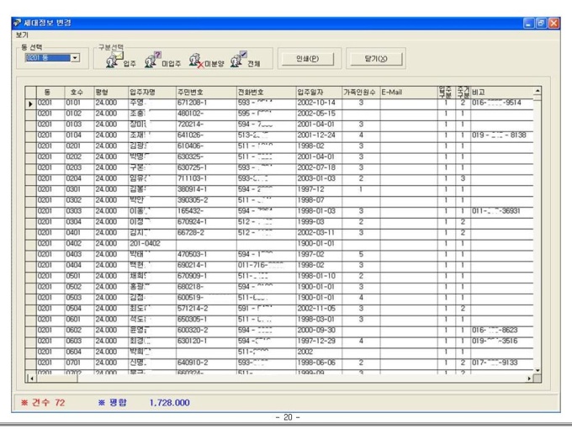
Task: Select cell 호수 0303
Action: 80,211
